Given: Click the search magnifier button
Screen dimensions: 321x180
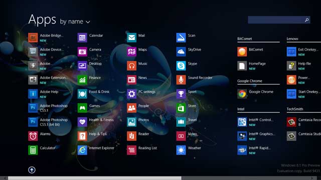Looking at the screenshot, I should coord(306,20).
